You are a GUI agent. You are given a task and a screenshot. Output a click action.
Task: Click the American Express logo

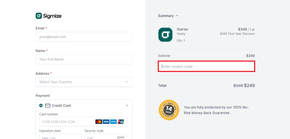point(113,122)
